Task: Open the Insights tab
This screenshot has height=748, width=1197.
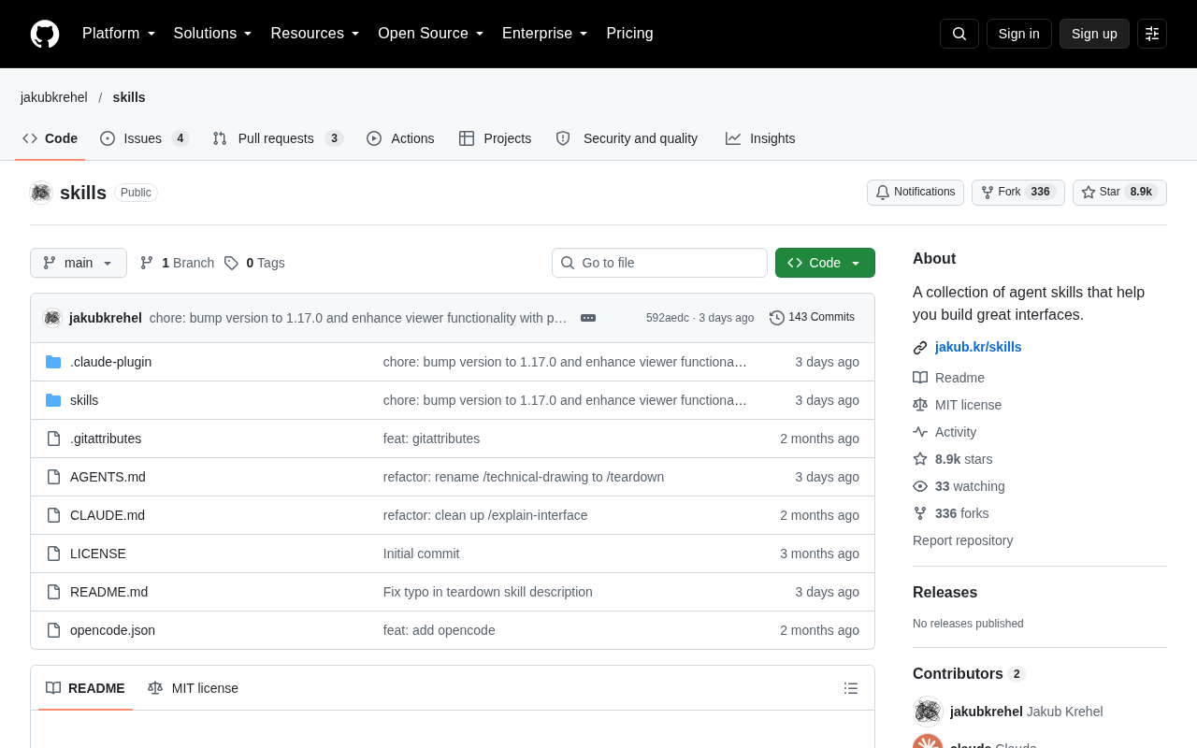Action: coord(760,138)
